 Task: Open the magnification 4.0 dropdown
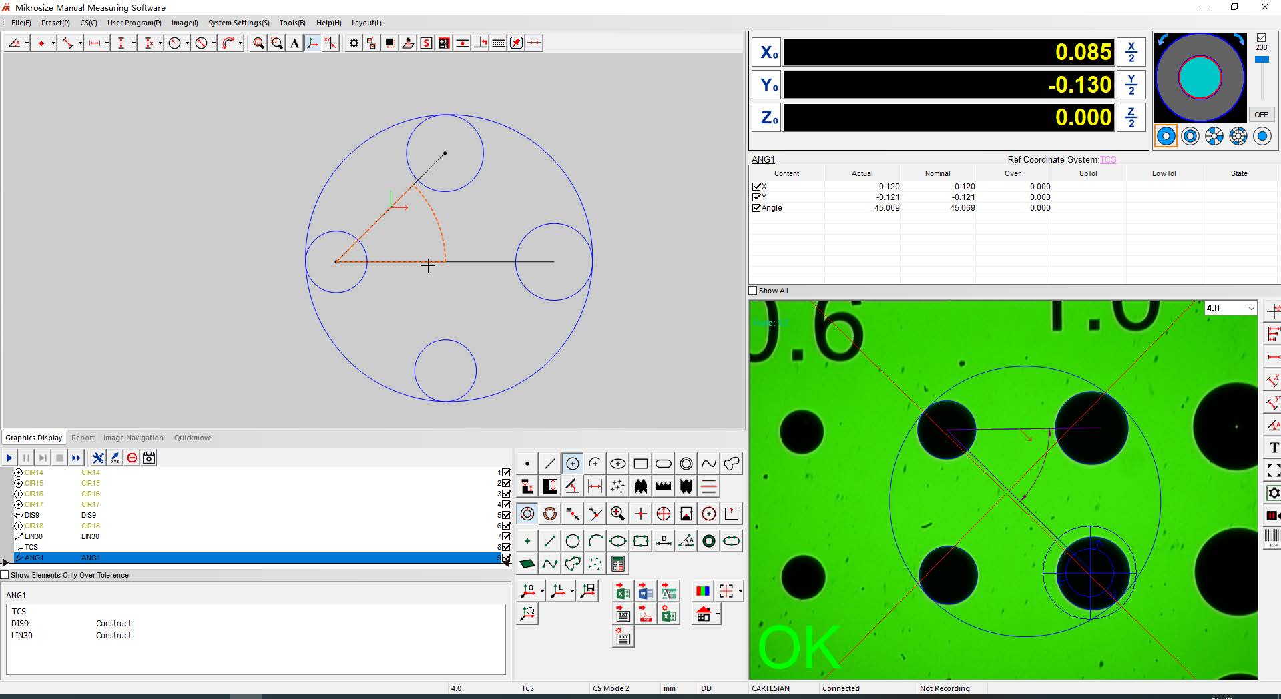[x=1250, y=308]
